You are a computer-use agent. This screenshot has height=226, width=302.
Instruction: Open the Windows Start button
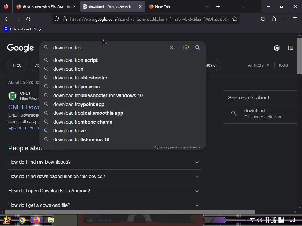coord(7,220)
